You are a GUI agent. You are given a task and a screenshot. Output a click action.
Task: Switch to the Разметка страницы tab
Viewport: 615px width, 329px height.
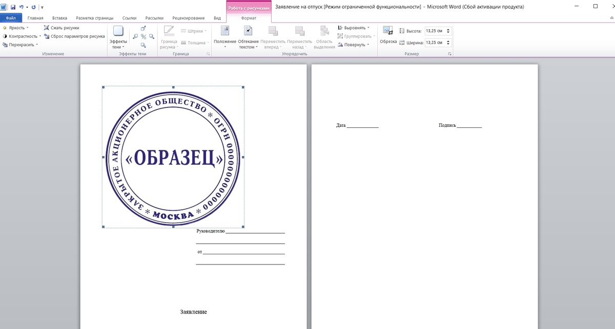click(x=94, y=18)
